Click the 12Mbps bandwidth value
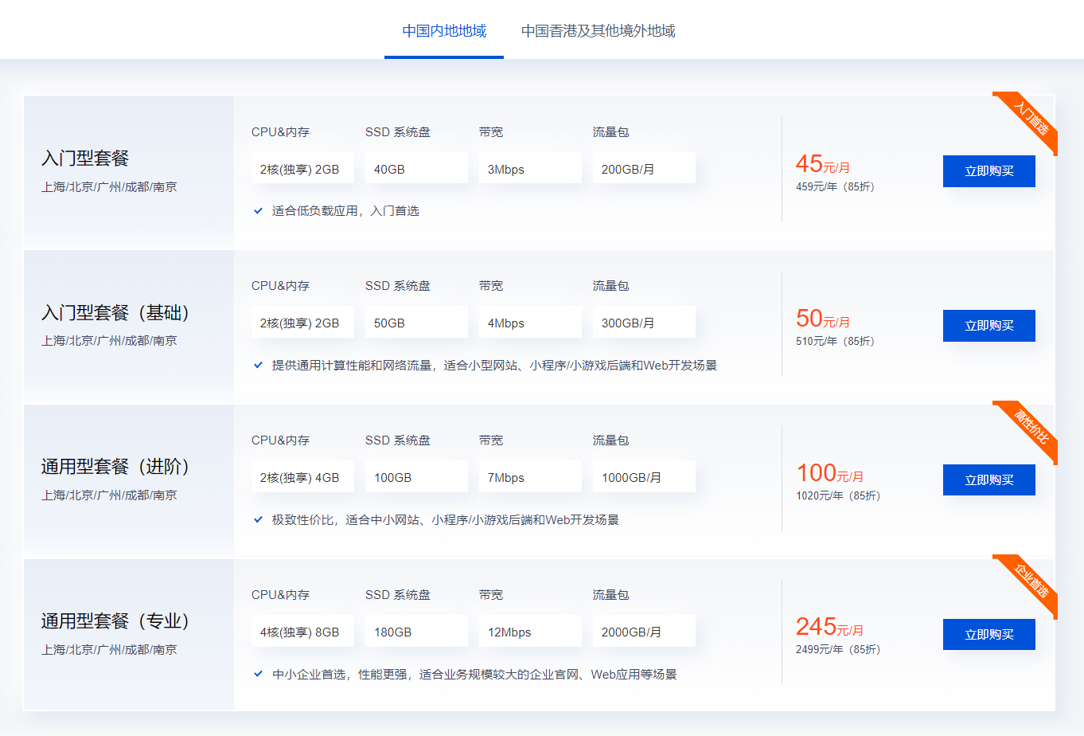1084x736 pixels. tap(530, 632)
